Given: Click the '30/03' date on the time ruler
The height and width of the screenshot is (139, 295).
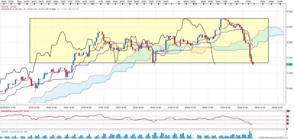Looking at the screenshot, I should pyautogui.click(x=166, y=1).
